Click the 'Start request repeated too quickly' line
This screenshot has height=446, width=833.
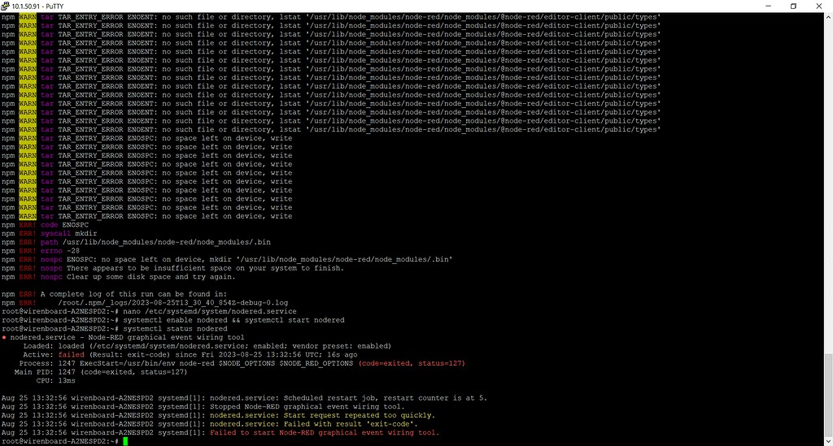(348, 415)
